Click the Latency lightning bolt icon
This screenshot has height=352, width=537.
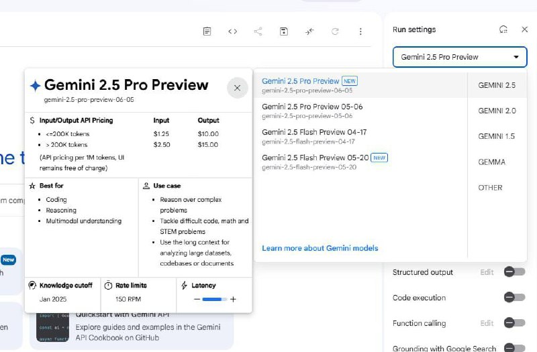[x=184, y=286]
